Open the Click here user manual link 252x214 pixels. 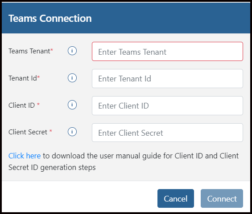(25, 156)
